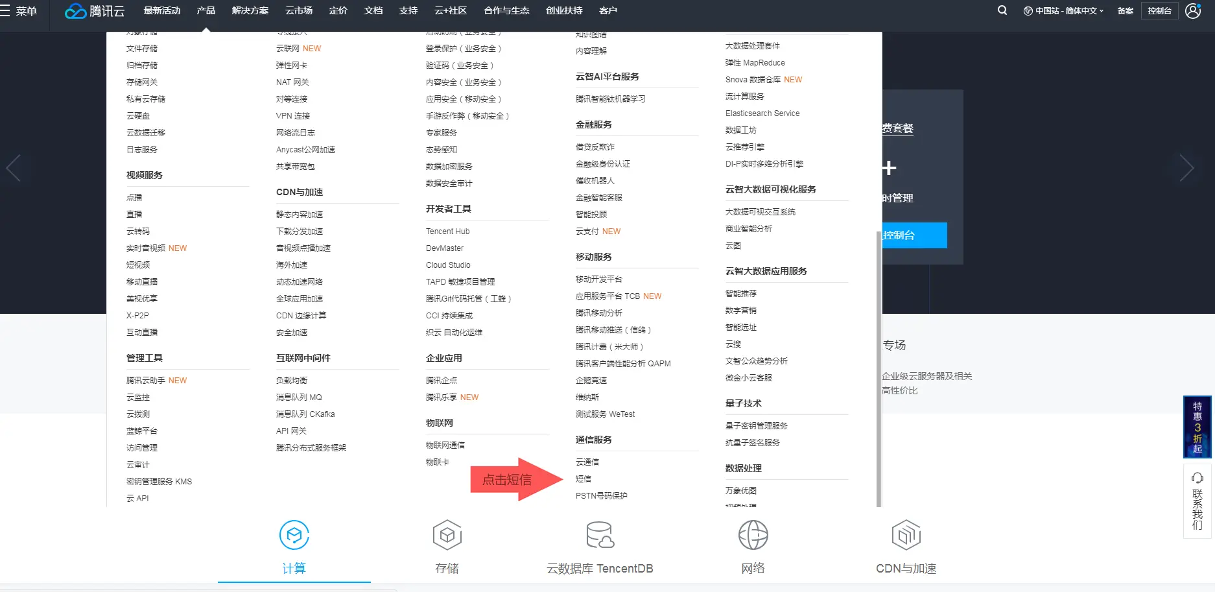This screenshot has width=1215, height=592.
Task: Open the PSTN号码保护 link
Action: pyautogui.click(x=602, y=496)
